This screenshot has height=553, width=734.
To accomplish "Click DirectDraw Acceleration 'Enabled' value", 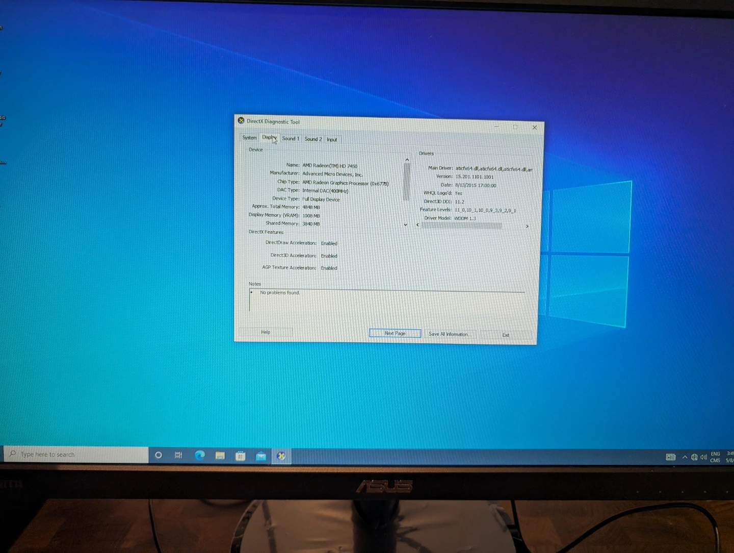I will 329,243.
